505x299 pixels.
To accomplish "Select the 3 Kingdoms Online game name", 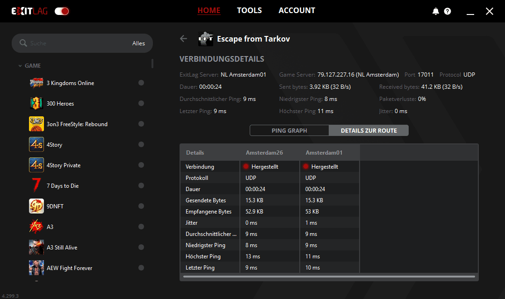I will pos(70,83).
